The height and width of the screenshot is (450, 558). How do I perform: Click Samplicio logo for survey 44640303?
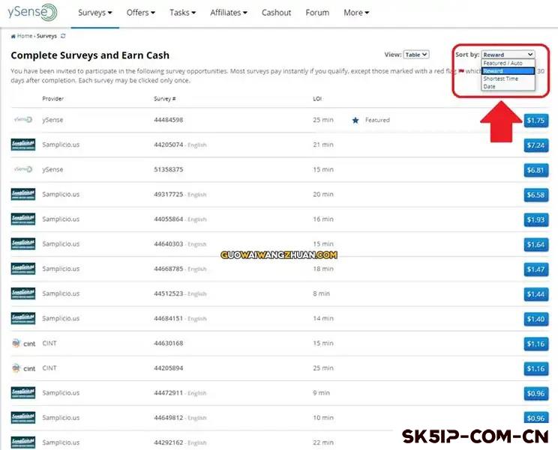tap(23, 244)
